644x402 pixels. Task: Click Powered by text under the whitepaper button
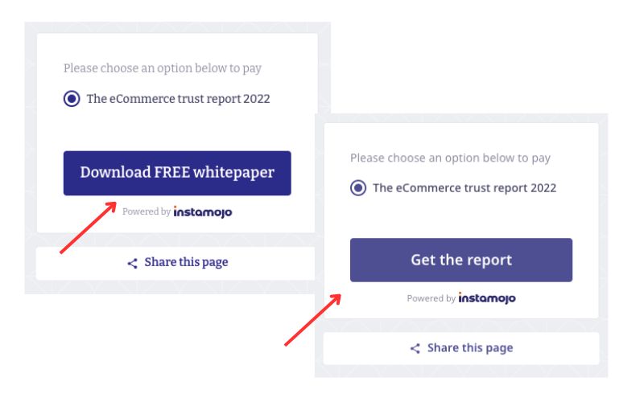click(146, 212)
